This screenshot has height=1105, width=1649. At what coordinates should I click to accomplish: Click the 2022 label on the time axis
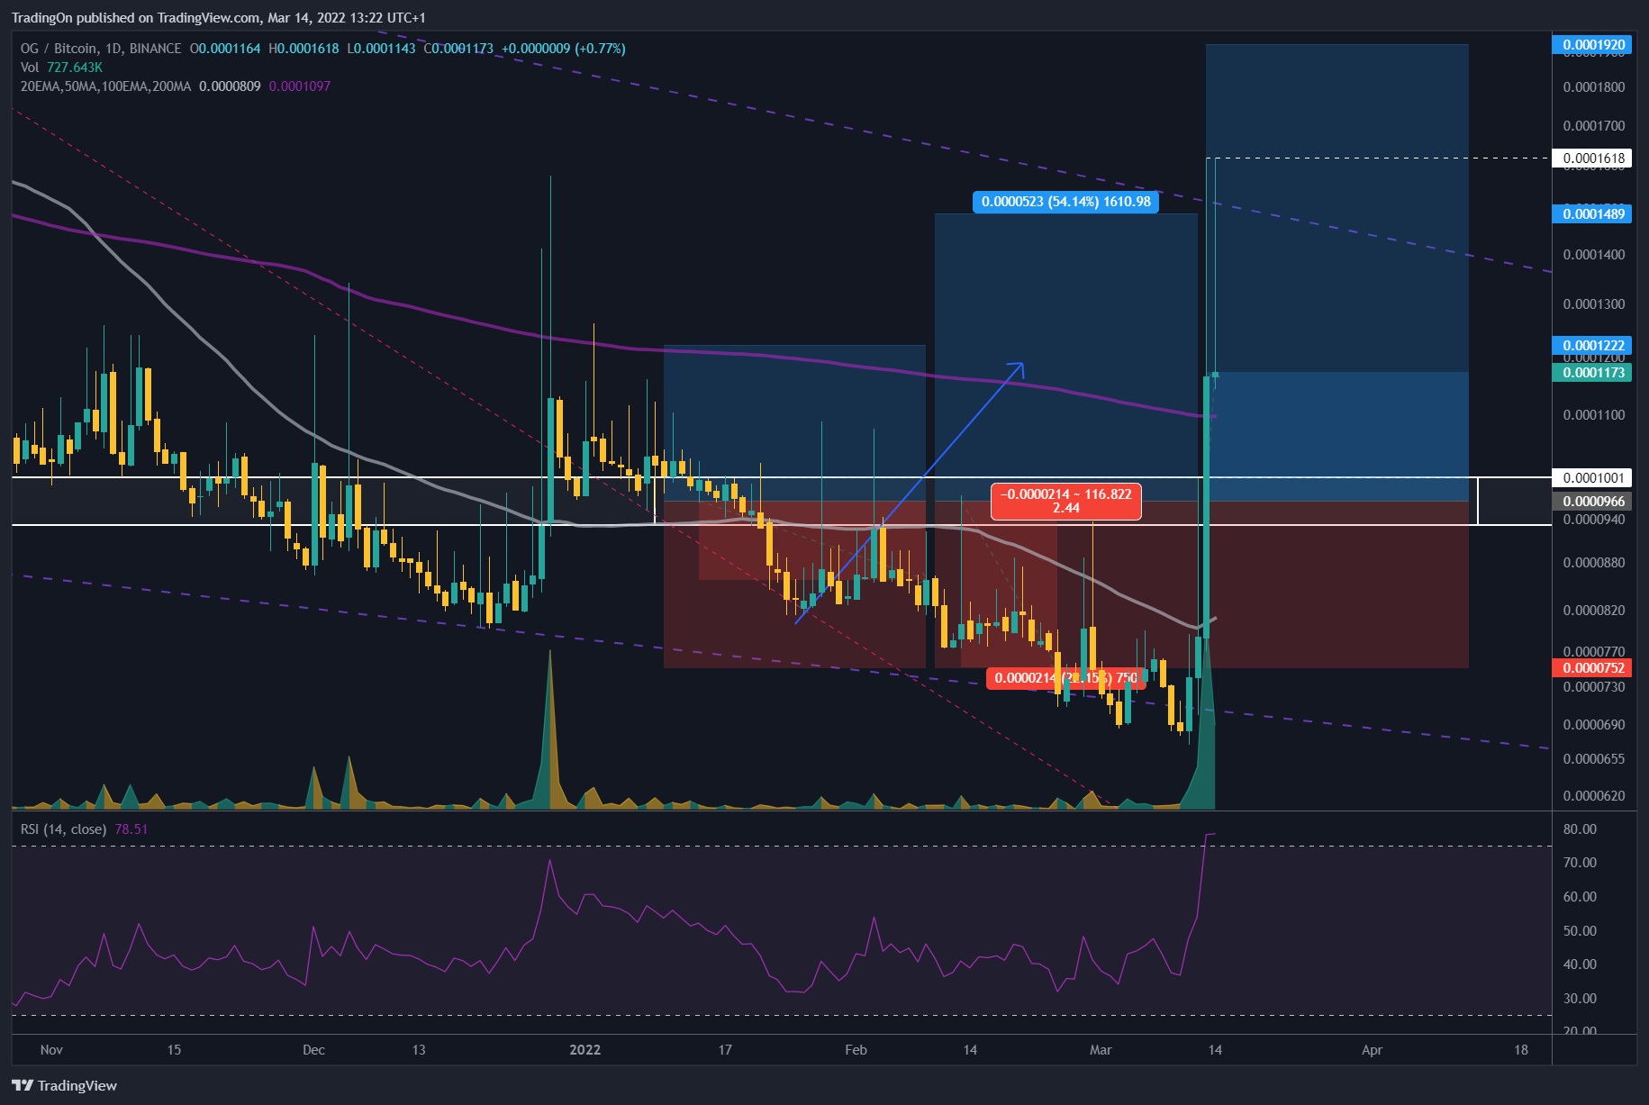pos(585,1050)
